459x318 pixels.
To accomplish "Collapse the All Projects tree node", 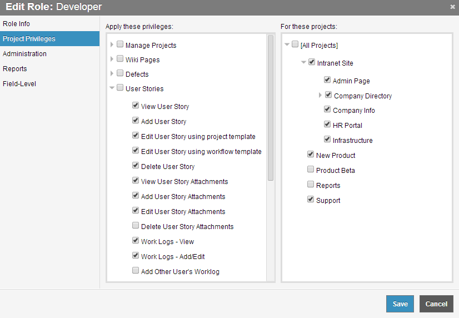I will (287, 44).
